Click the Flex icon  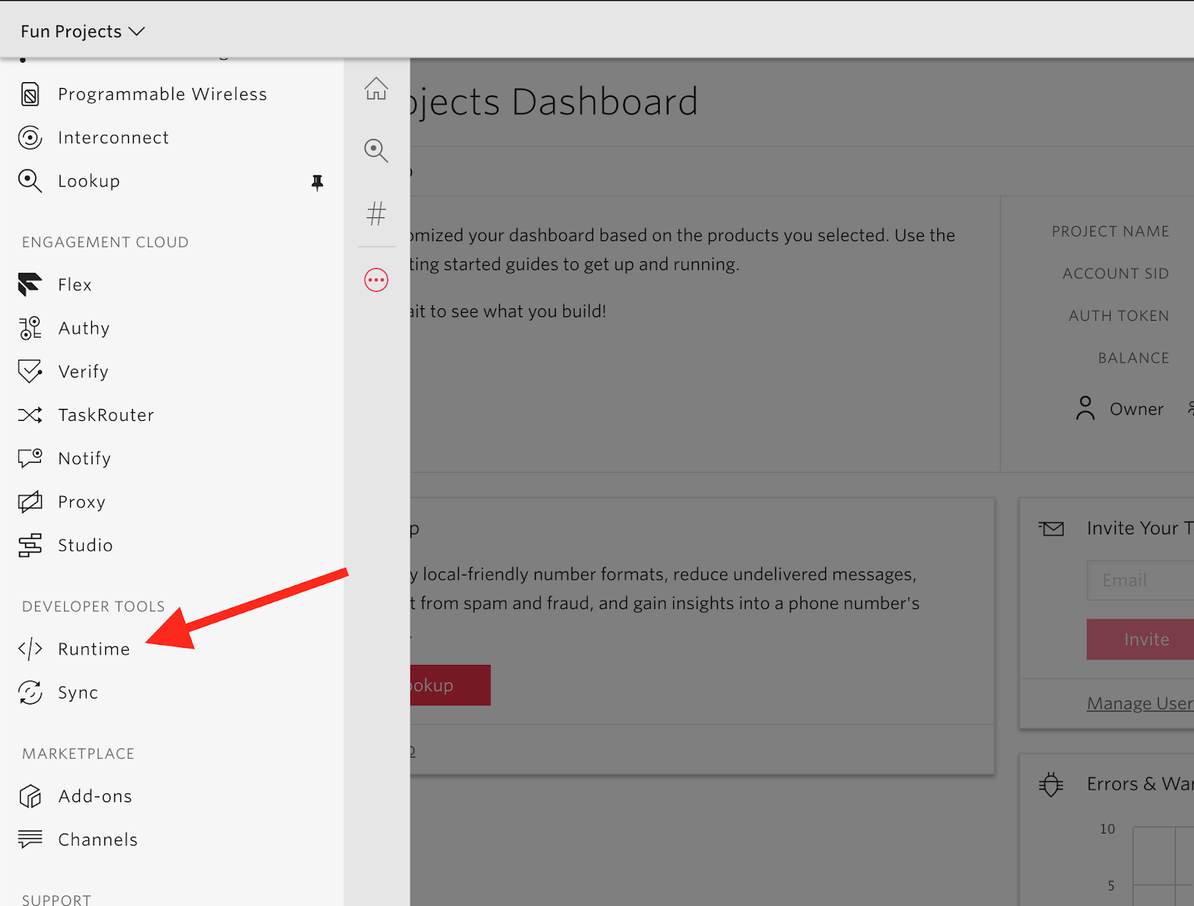click(x=30, y=285)
